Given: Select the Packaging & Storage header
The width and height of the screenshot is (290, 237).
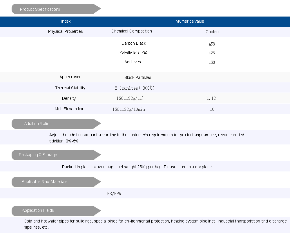Looking at the screenshot, I should (38, 155).
